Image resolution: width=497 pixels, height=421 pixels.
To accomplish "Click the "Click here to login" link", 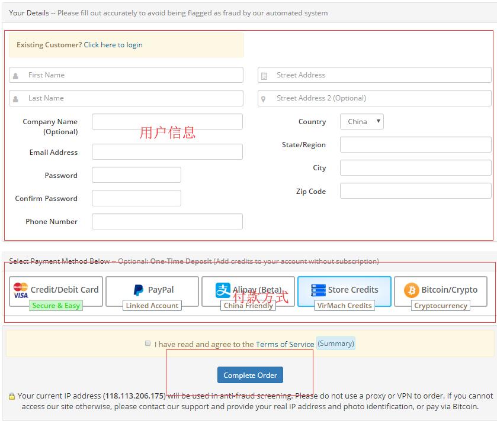I will click(113, 45).
